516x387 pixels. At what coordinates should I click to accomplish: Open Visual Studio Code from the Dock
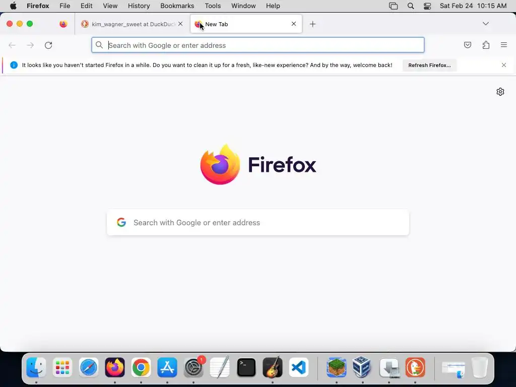point(298,367)
